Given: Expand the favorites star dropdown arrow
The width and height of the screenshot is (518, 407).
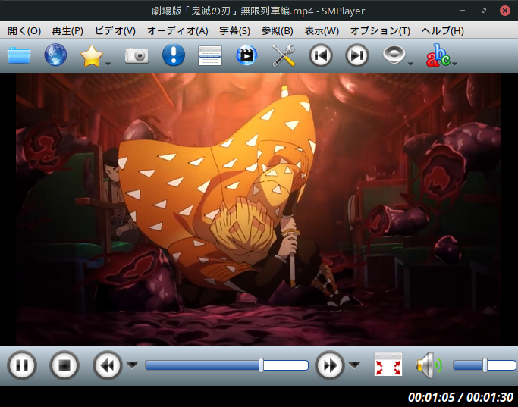Looking at the screenshot, I should tap(108, 64).
